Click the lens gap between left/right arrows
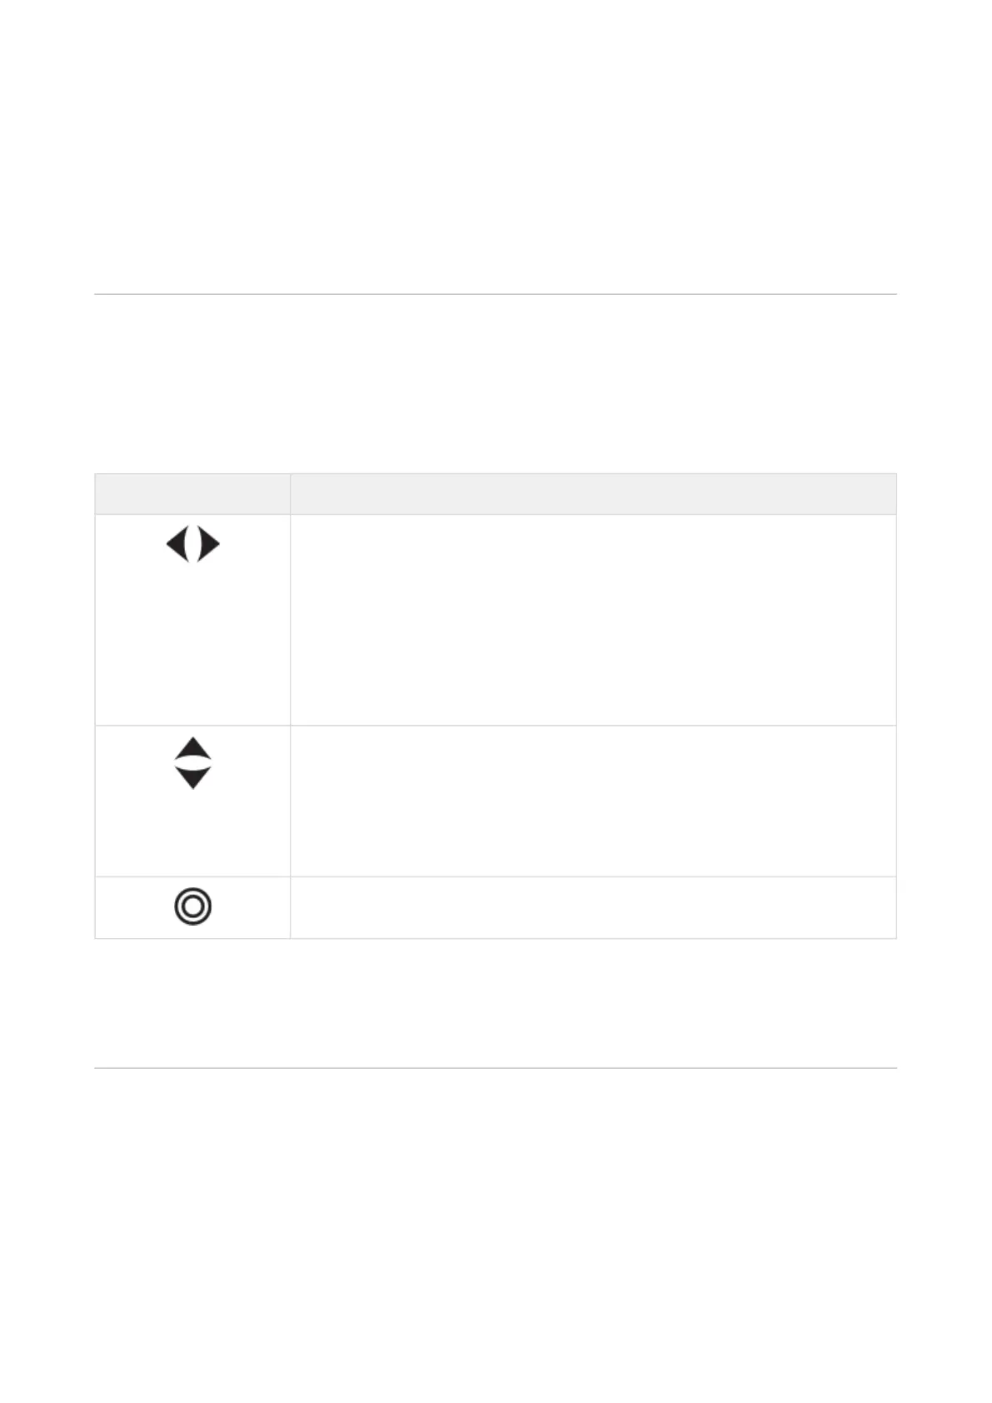This screenshot has width=992, height=1403. [x=193, y=545]
